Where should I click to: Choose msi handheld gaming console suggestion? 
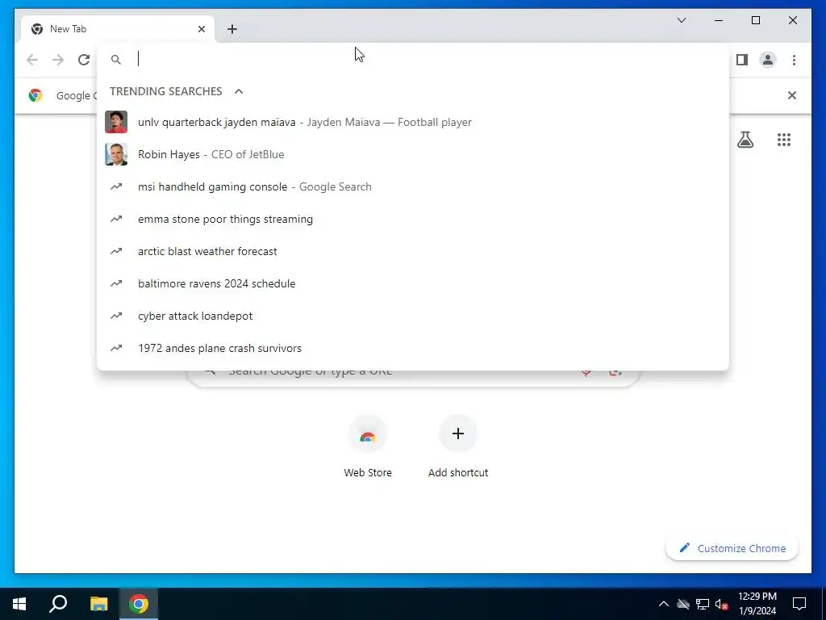click(413, 186)
